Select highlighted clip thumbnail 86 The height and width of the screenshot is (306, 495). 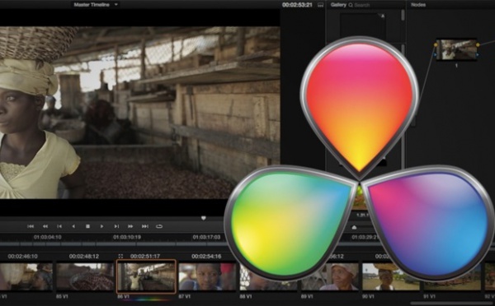click(146, 276)
